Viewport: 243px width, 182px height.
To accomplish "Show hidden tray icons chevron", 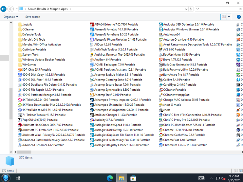I will [x=212, y=178].
